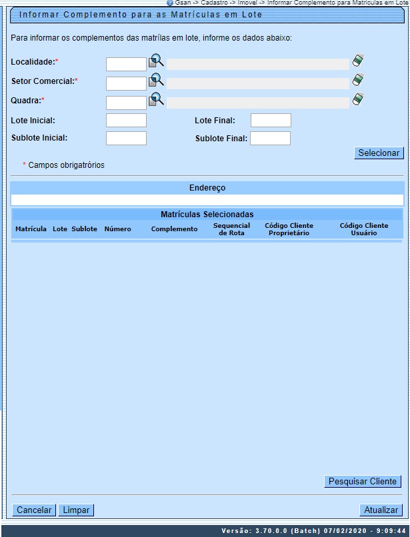Click the Sublote Final input field
The width and height of the screenshot is (410, 537).
(x=270, y=139)
